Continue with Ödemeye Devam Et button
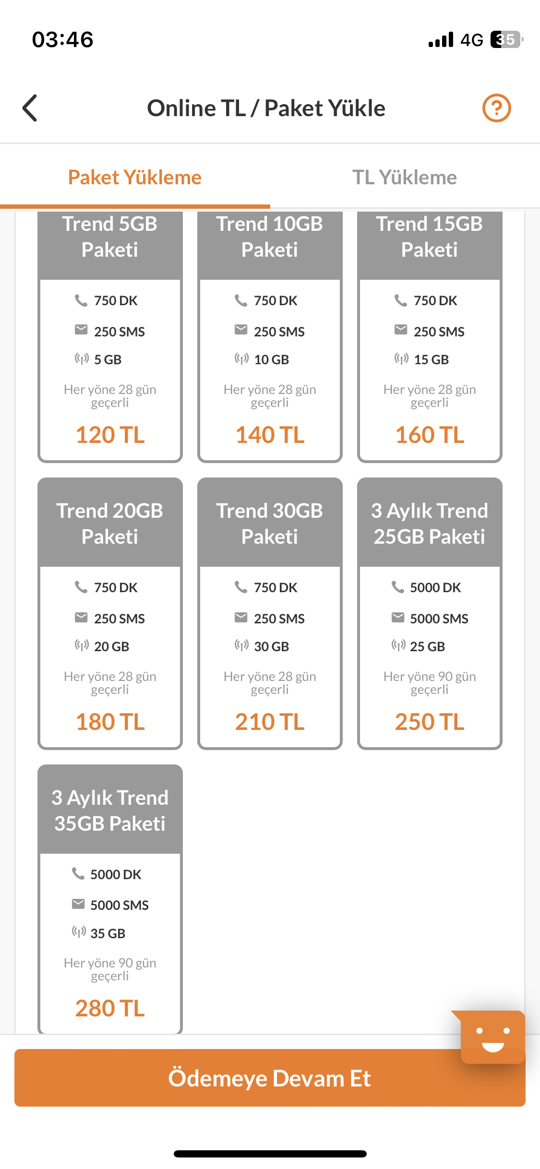Screen dimensions: 540x1169 (x=270, y=1078)
